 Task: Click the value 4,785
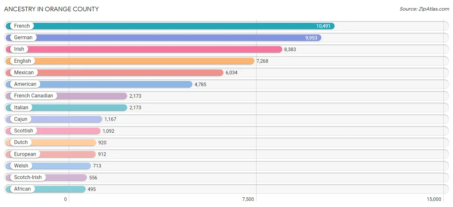click(200, 85)
